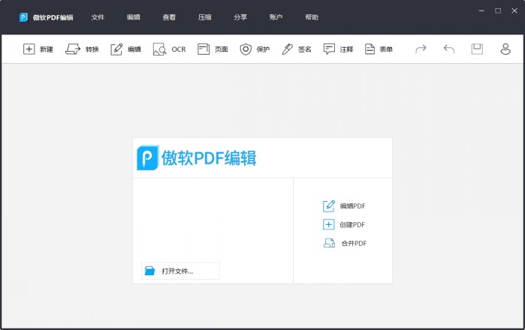Open the 转换 (Convert) tool

point(82,49)
